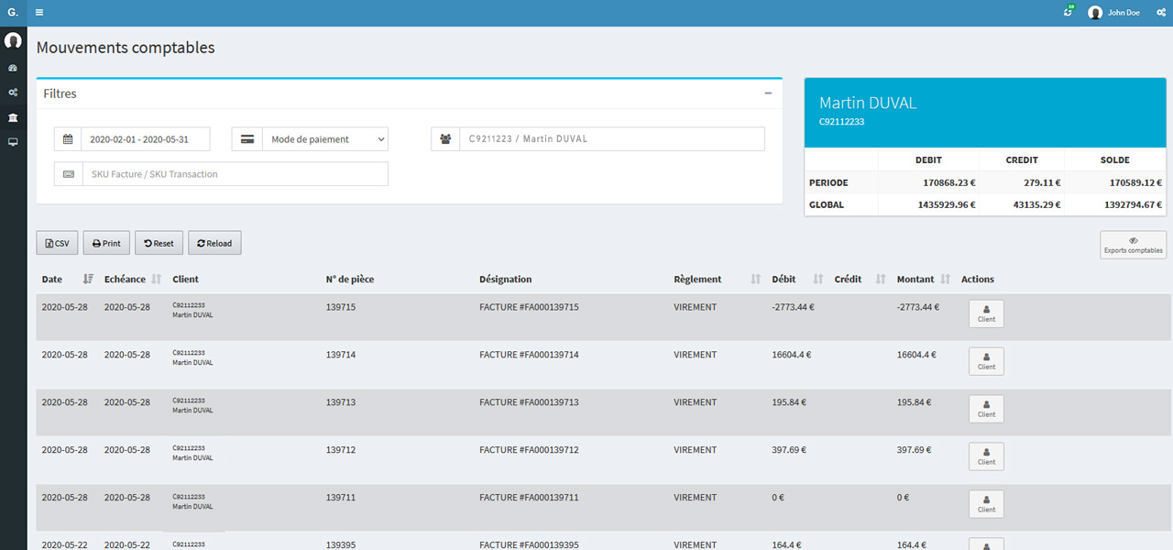The image size is (1173, 550).
Task: Sort table by Montant column
Action: click(x=945, y=280)
